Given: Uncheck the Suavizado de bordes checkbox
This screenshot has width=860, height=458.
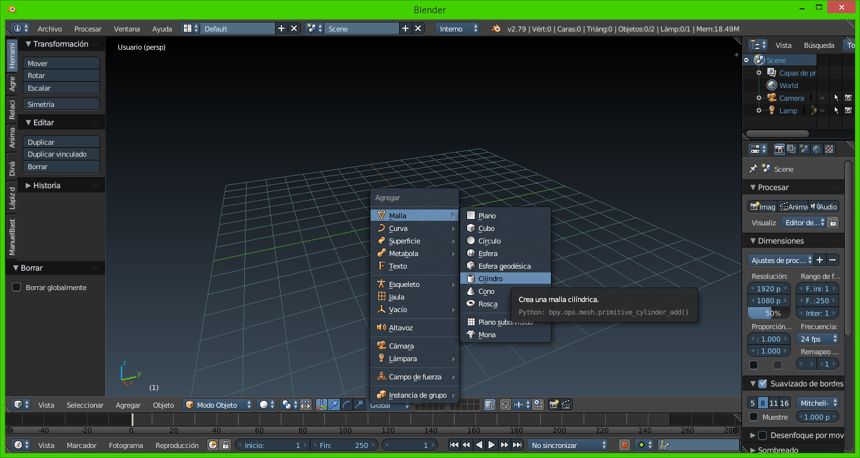Looking at the screenshot, I should click(762, 384).
